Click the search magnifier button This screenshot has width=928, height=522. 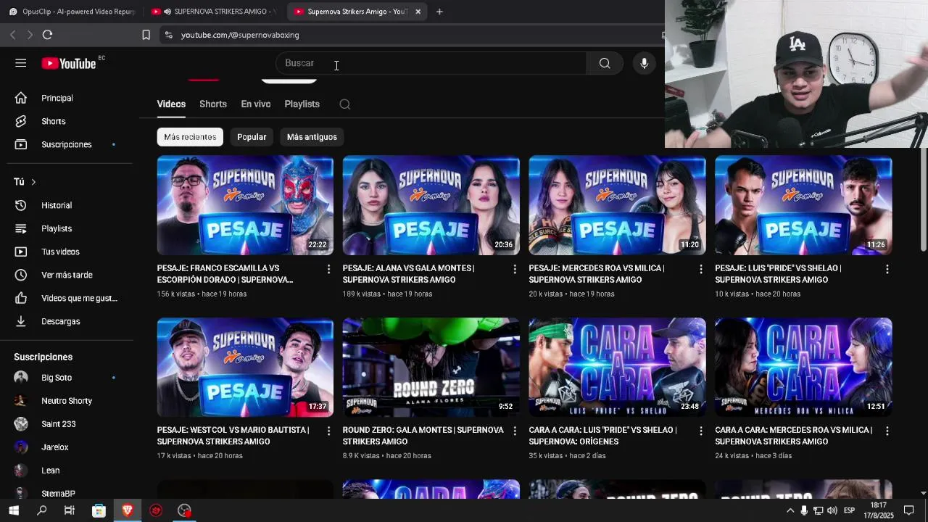(x=605, y=63)
